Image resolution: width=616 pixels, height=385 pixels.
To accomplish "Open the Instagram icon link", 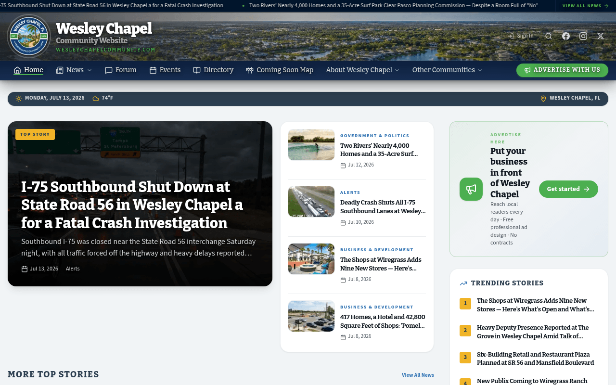I will [x=583, y=36].
